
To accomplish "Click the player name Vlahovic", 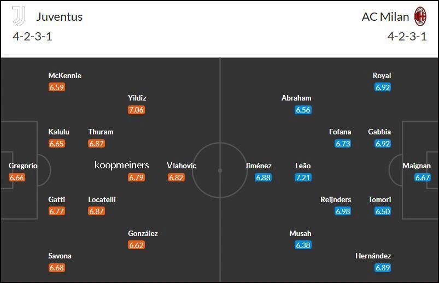I will pyautogui.click(x=182, y=166).
